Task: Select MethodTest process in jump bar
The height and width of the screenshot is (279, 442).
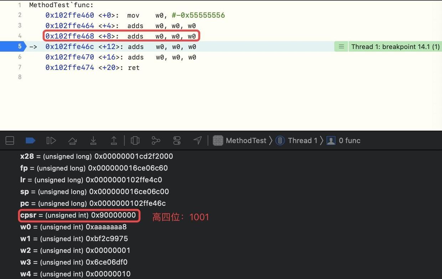Action: point(240,141)
